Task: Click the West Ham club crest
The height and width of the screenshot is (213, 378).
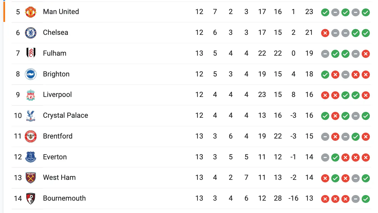Action: coord(31,178)
